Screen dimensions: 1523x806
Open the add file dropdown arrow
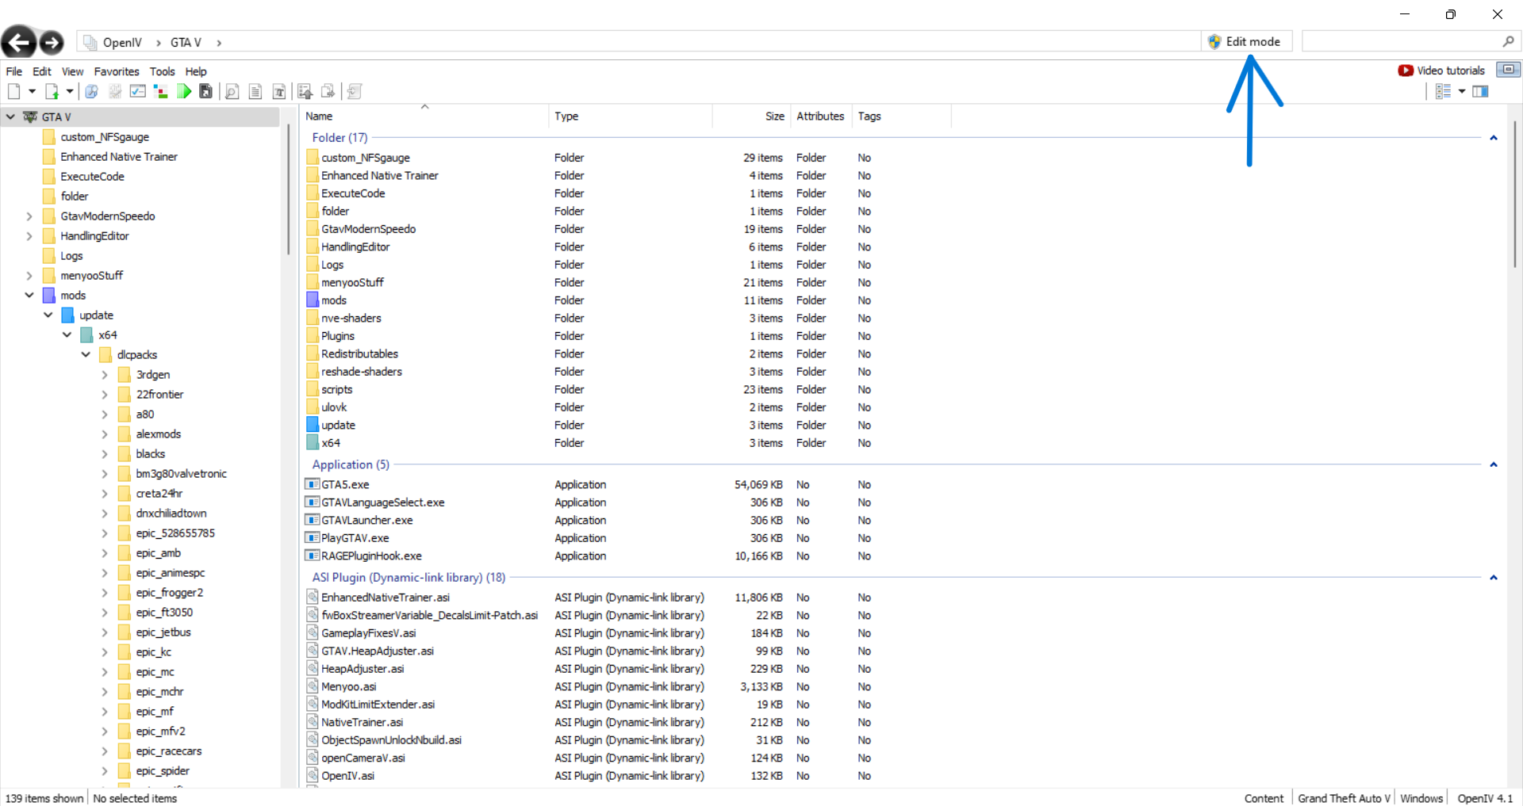[70, 92]
